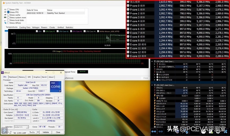This screenshot has width=230, height=136.
Task: Open the Tools dropdown arrow in CPU-Z
Action: tap(38, 132)
